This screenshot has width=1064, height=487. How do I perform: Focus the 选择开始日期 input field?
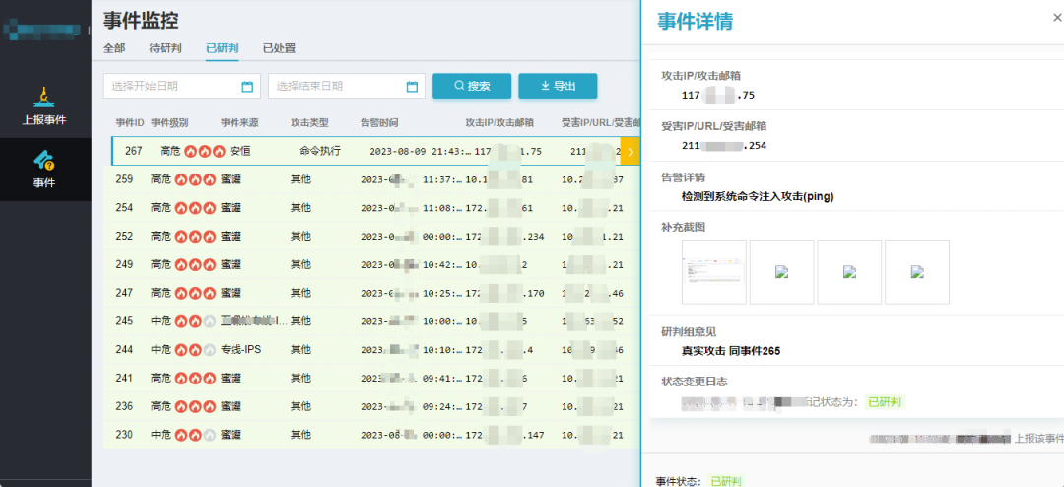tap(172, 87)
